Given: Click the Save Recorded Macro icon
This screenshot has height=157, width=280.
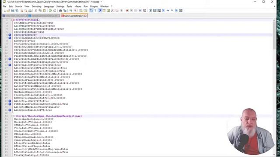Looking at the screenshot, I should [x=144, y=10].
